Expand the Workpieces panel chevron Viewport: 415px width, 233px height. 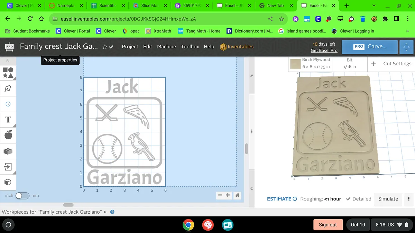pyautogui.click(x=105, y=212)
